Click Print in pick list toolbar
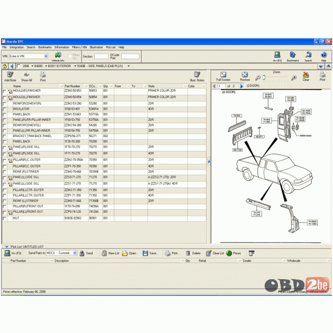333x333 pixels. click(x=172, y=253)
